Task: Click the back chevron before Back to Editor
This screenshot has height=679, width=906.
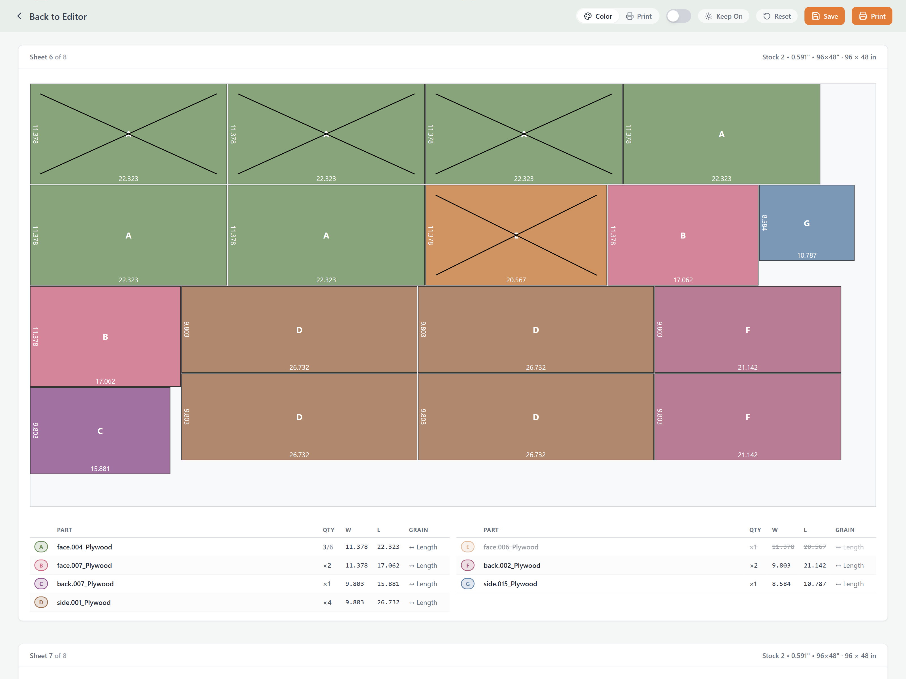Action: point(19,16)
